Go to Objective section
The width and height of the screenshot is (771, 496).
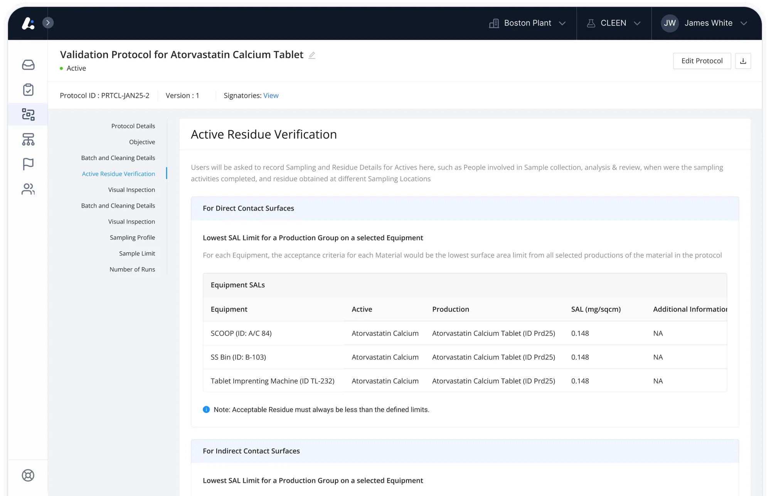point(142,142)
